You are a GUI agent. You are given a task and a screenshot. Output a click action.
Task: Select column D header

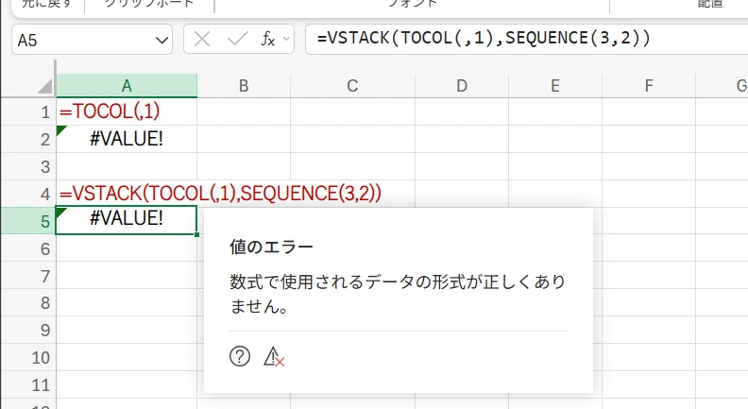pos(462,86)
